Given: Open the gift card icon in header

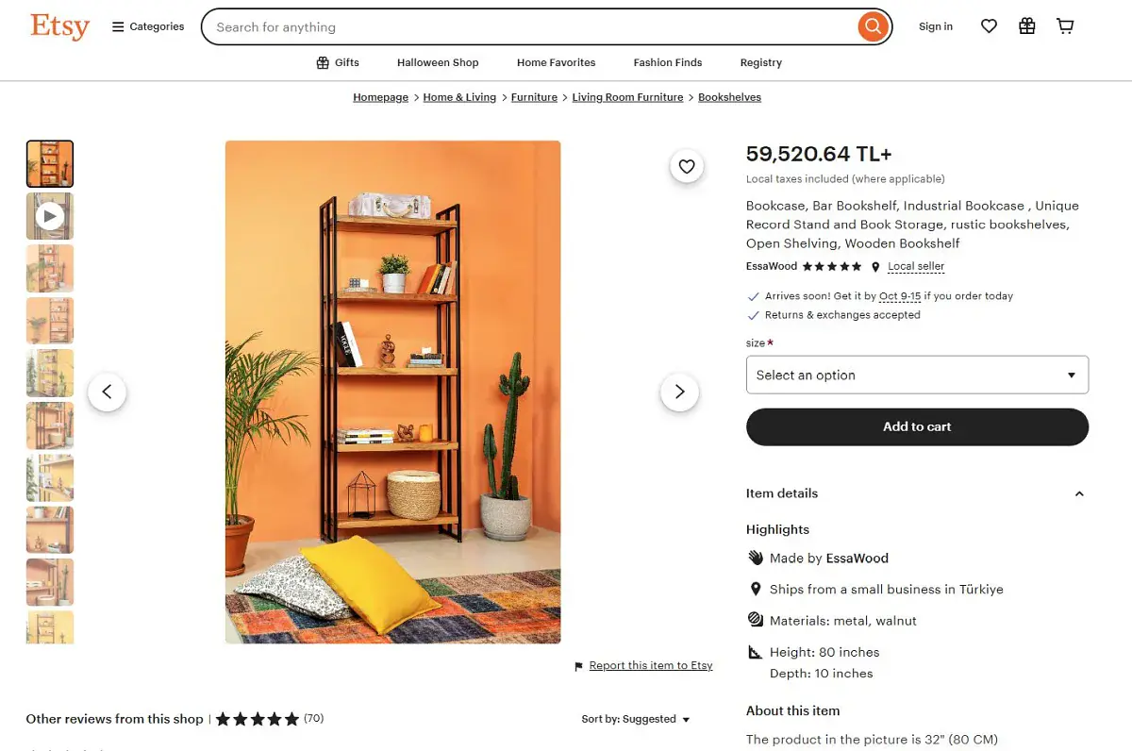Looking at the screenshot, I should (x=1027, y=26).
